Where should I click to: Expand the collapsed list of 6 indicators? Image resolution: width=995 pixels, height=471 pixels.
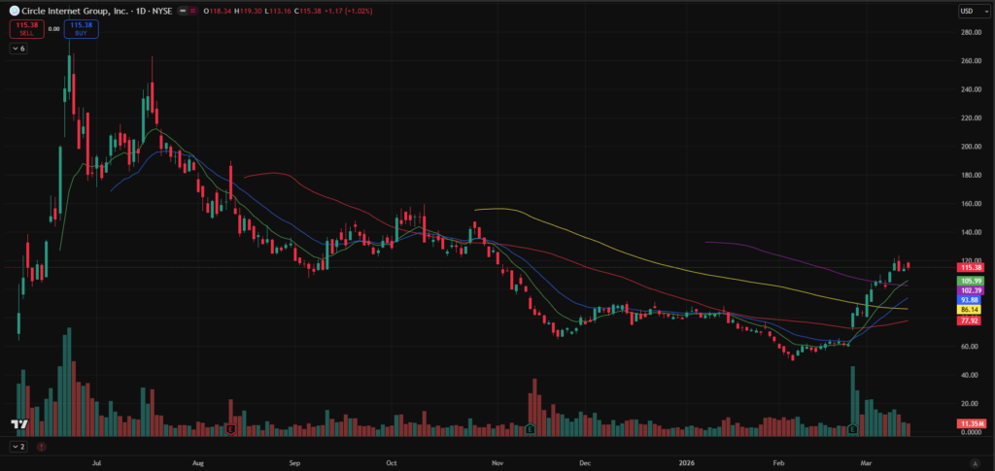[x=18, y=48]
